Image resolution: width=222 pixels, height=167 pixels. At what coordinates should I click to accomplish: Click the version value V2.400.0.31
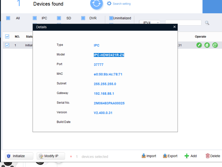click(x=103, y=113)
